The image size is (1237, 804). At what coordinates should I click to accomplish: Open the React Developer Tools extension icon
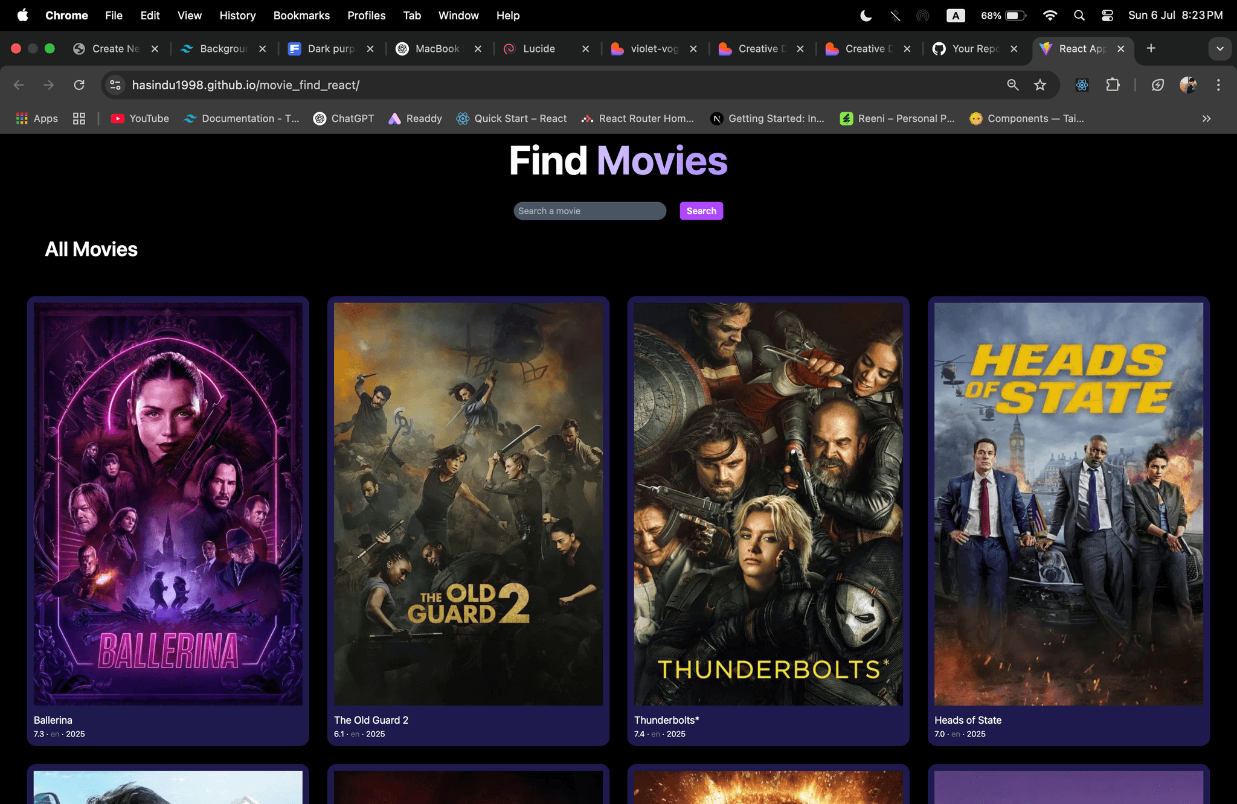pyautogui.click(x=1081, y=85)
